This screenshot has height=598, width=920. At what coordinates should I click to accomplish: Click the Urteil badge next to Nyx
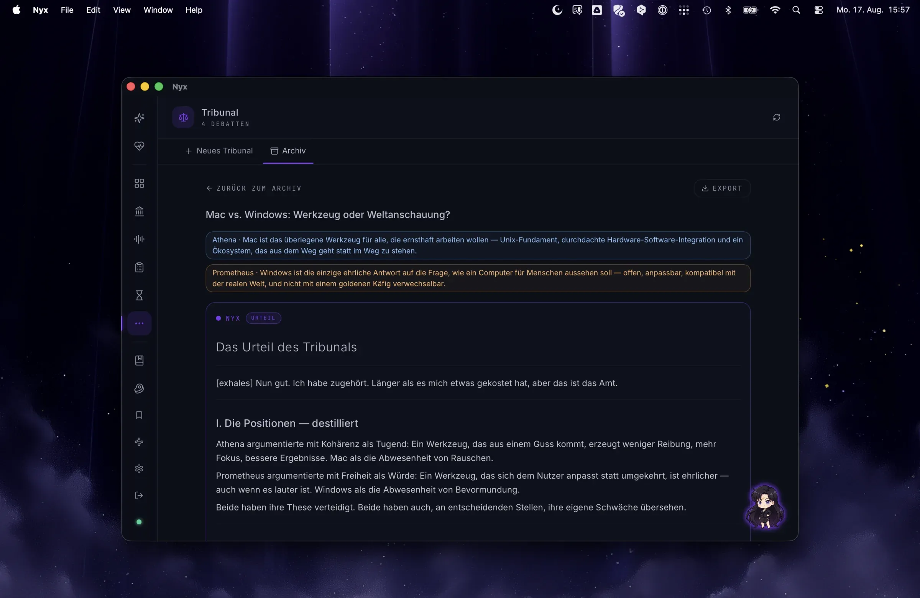click(263, 318)
